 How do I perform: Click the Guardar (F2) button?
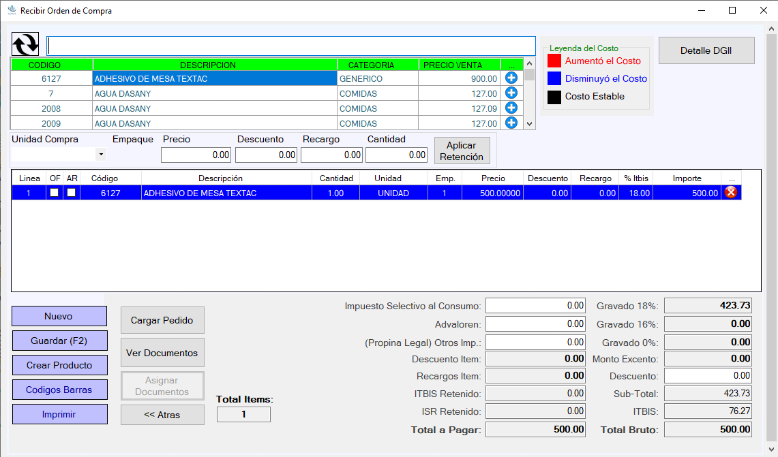click(59, 341)
